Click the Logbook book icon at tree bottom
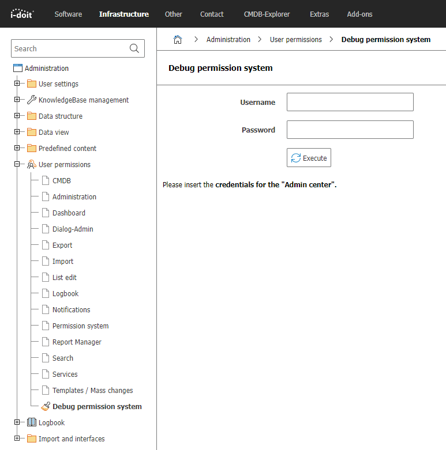 click(x=32, y=422)
